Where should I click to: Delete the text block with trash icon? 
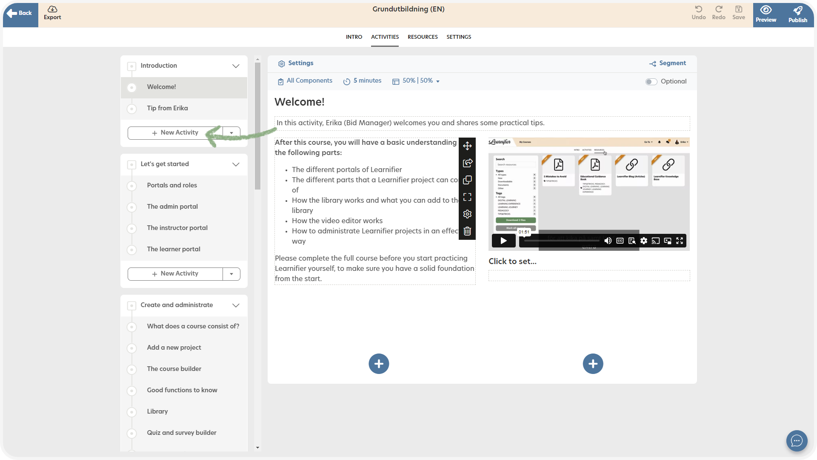click(x=467, y=231)
